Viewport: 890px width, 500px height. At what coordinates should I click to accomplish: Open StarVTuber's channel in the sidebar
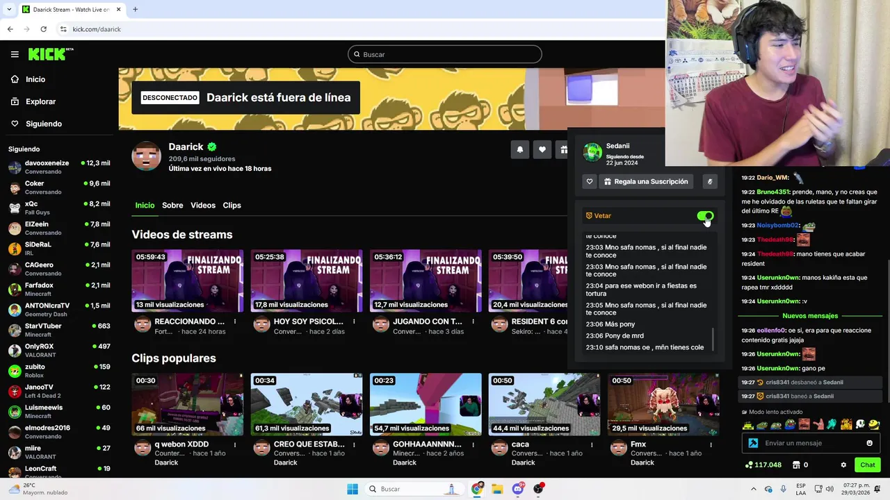click(x=59, y=330)
